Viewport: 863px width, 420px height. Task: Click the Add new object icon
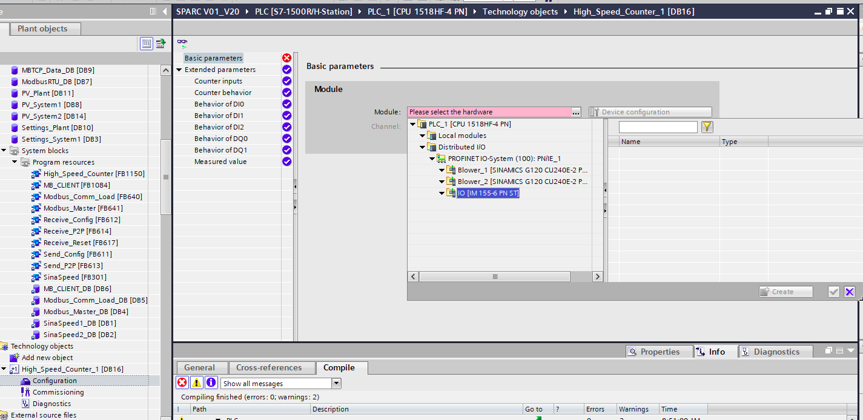[x=15, y=358]
